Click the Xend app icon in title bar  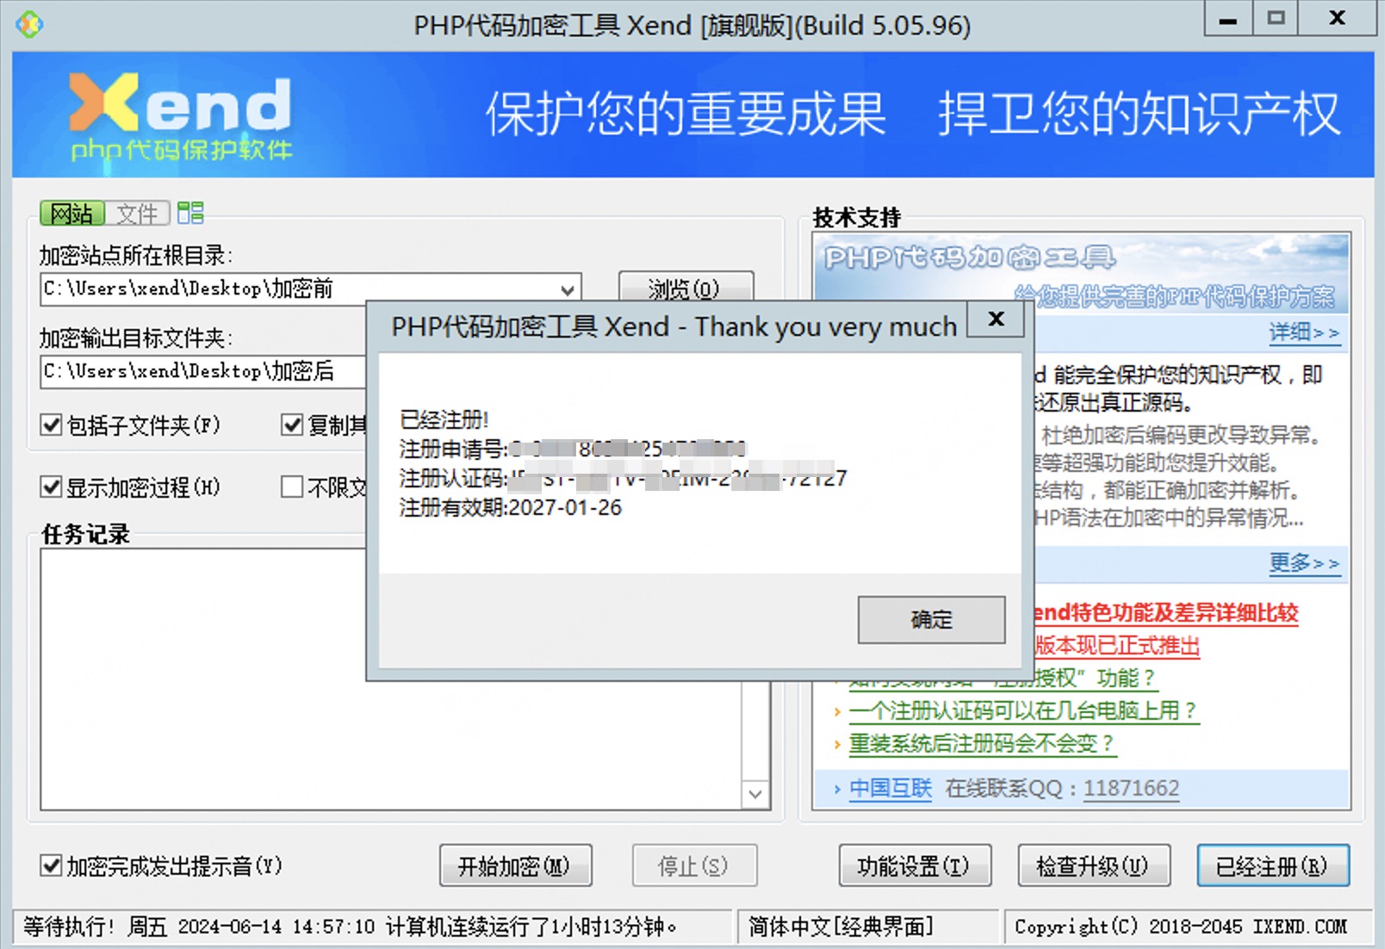(28, 24)
